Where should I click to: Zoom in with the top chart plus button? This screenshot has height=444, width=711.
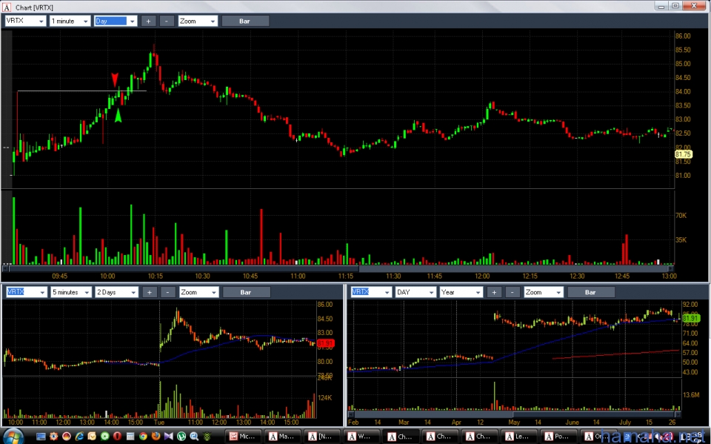[148, 21]
